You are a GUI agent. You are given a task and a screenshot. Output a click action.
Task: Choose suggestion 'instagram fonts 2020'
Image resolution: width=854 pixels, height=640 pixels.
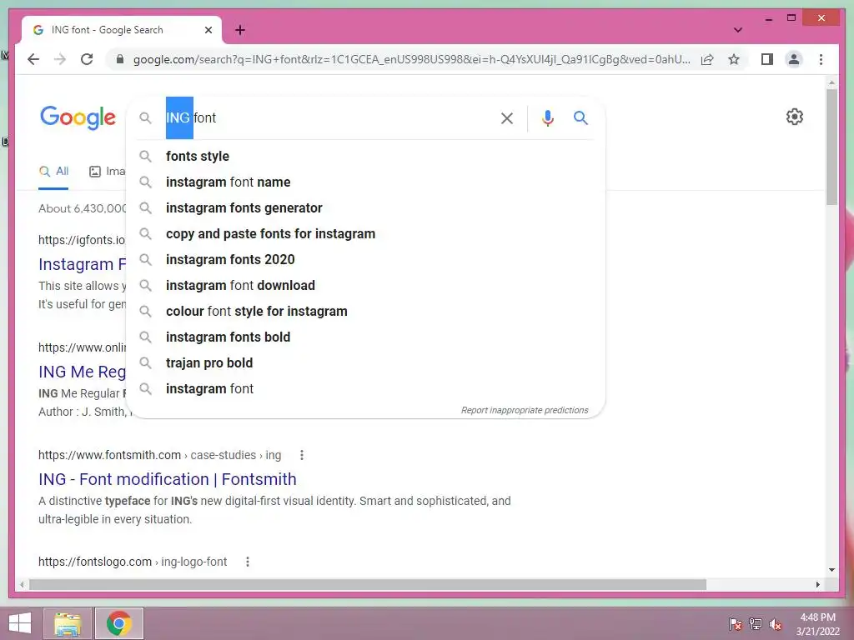[x=365, y=260]
